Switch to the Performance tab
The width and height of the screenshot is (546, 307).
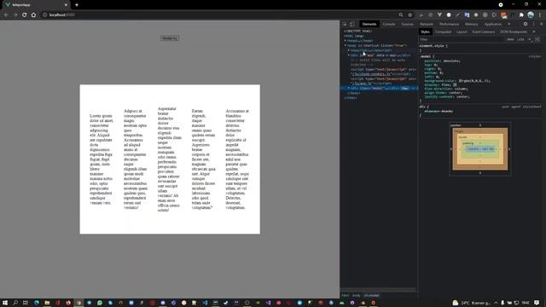449,24
